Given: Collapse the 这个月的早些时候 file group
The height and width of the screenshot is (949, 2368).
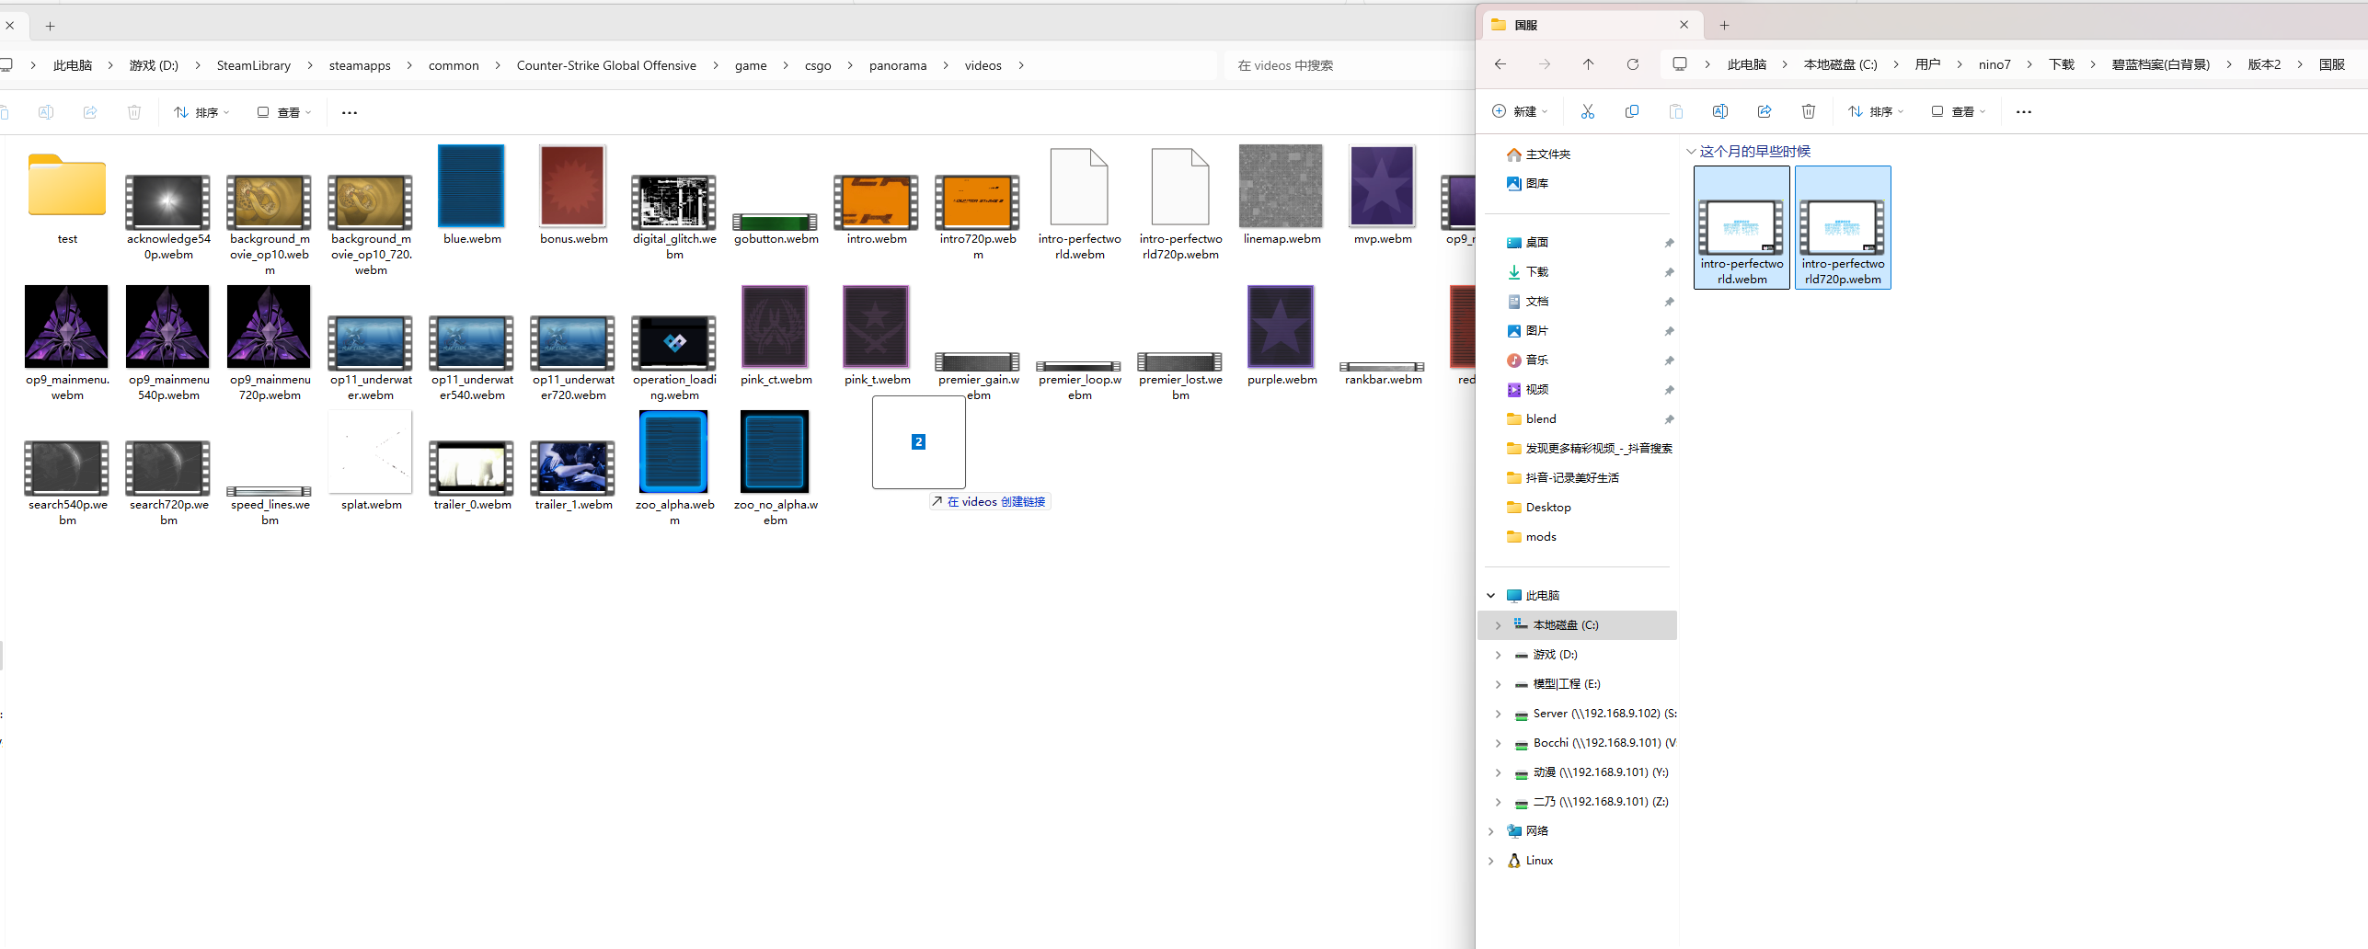Looking at the screenshot, I should coord(1691,152).
